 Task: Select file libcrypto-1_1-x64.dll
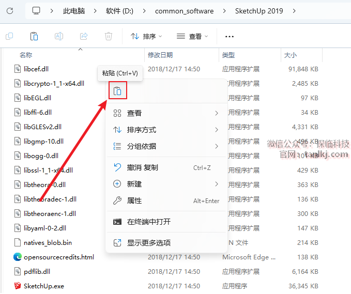(54, 84)
